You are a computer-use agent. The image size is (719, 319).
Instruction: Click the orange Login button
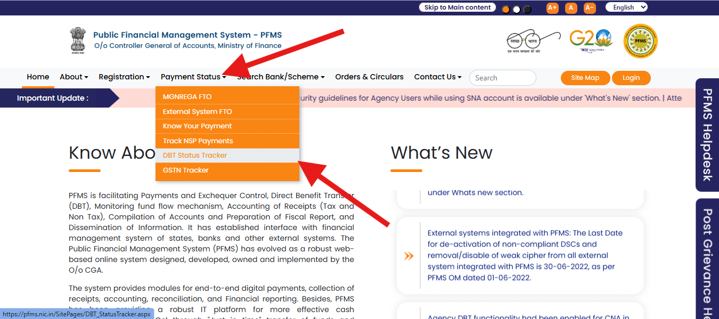(631, 78)
